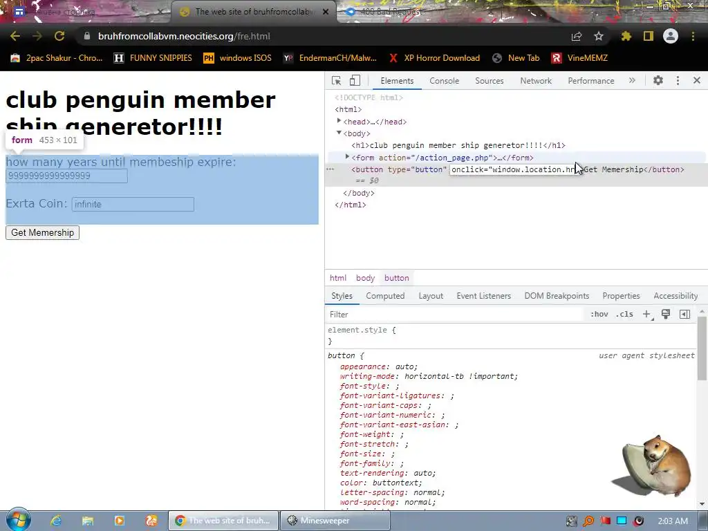708x531 pixels.
Task: Toggle device toolbar in DevTools
Action: pos(355,81)
